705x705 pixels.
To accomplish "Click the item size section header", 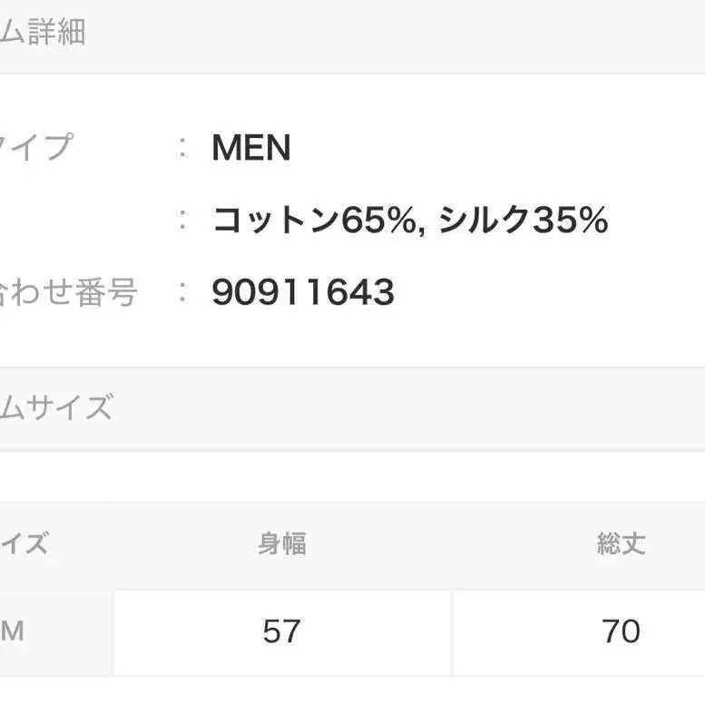I will 56,407.
